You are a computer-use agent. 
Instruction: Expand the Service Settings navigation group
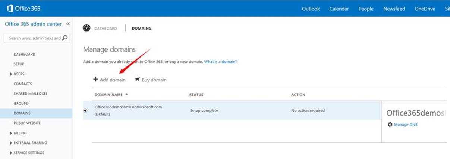click(11, 153)
